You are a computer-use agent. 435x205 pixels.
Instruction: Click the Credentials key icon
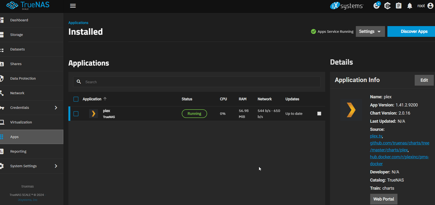tap(1, 108)
